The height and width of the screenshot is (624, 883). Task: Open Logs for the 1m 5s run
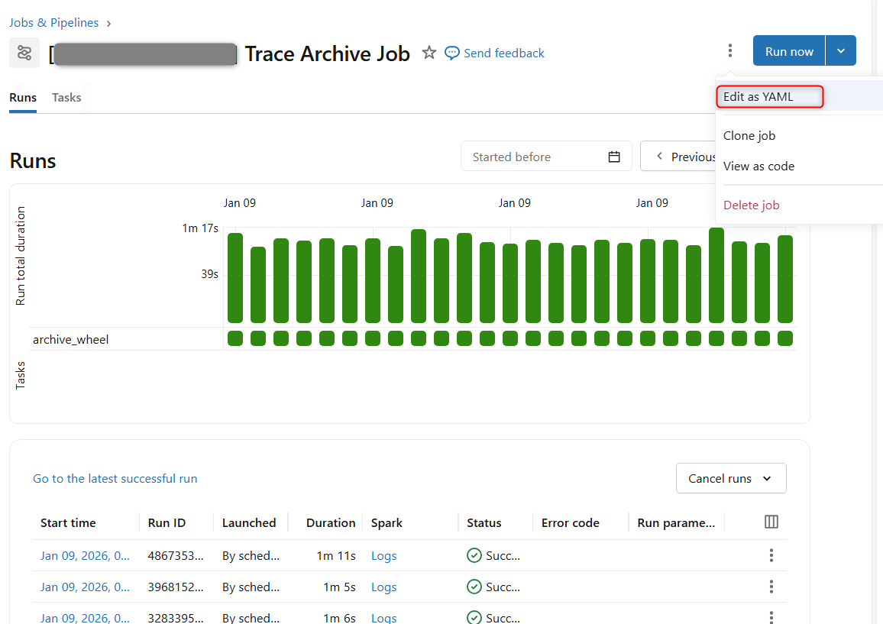[383, 587]
